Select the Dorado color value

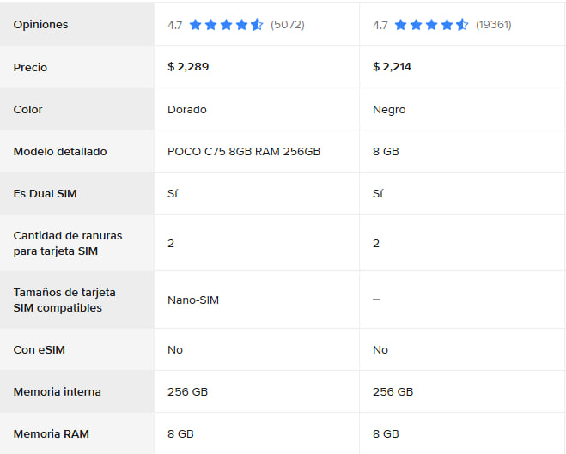pyautogui.click(x=187, y=109)
